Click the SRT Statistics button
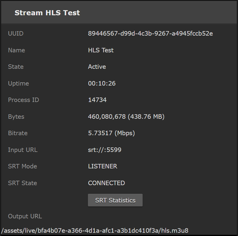This screenshot has width=238, height=236. point(115,200)
